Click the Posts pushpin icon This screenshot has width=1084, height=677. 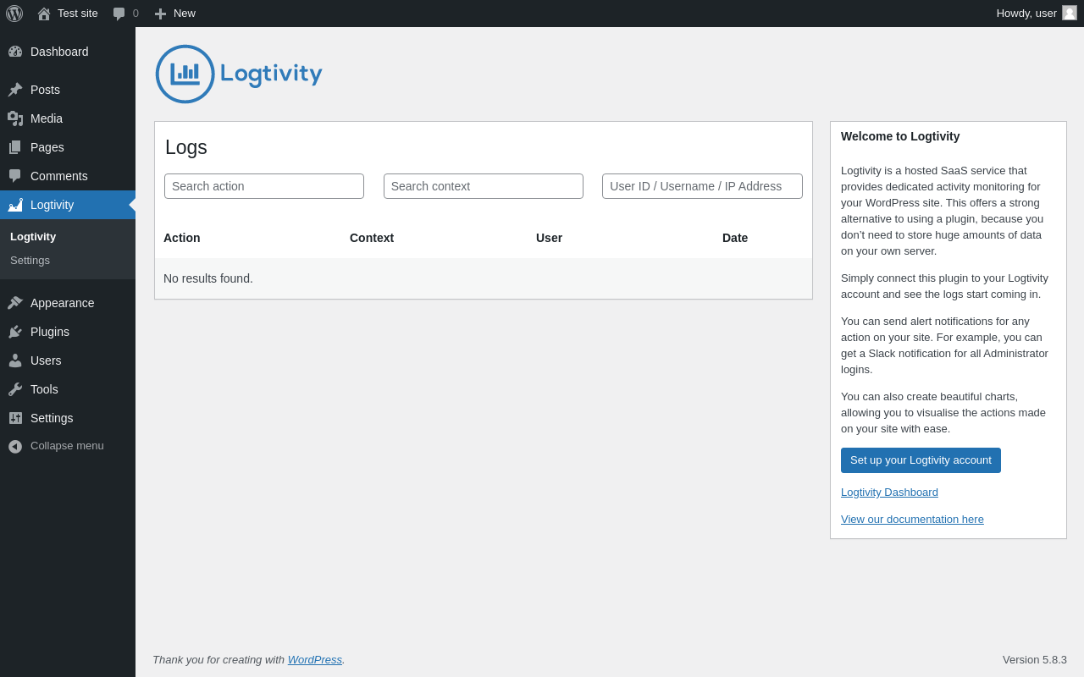point(15,90)
